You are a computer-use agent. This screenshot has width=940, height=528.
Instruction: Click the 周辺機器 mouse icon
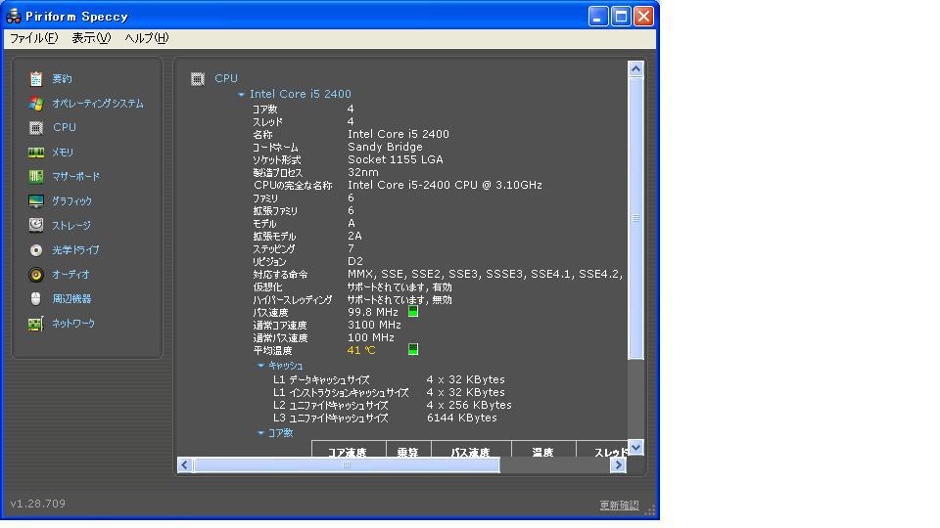click(36, 299)
